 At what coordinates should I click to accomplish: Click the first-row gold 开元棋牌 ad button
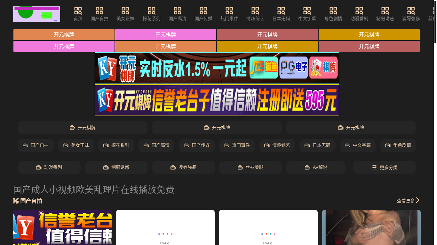click(x=369, y=34)
